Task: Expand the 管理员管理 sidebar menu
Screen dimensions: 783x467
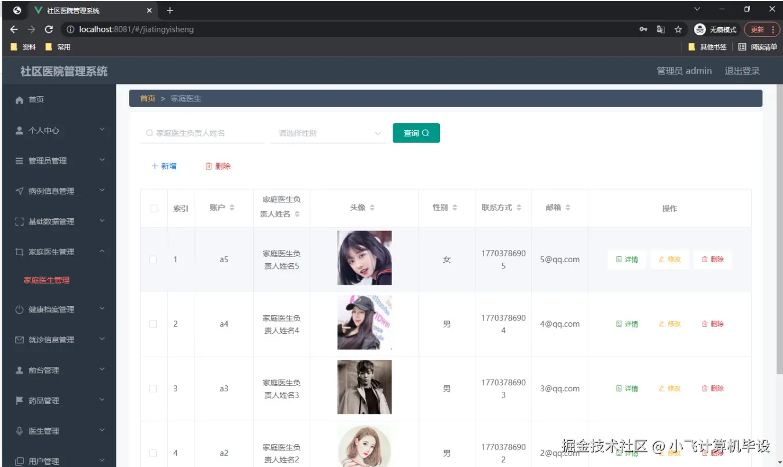Action: tap(102, 160)
